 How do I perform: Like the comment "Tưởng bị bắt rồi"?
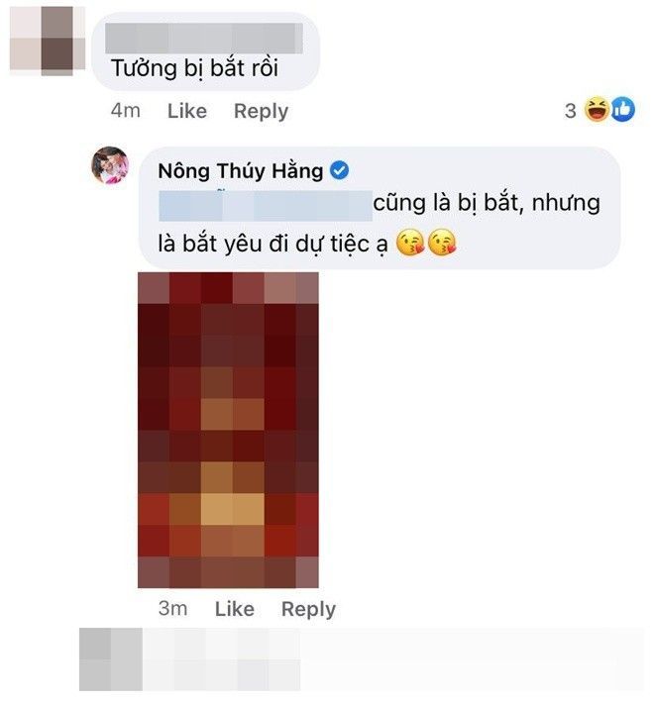(187, 111)
